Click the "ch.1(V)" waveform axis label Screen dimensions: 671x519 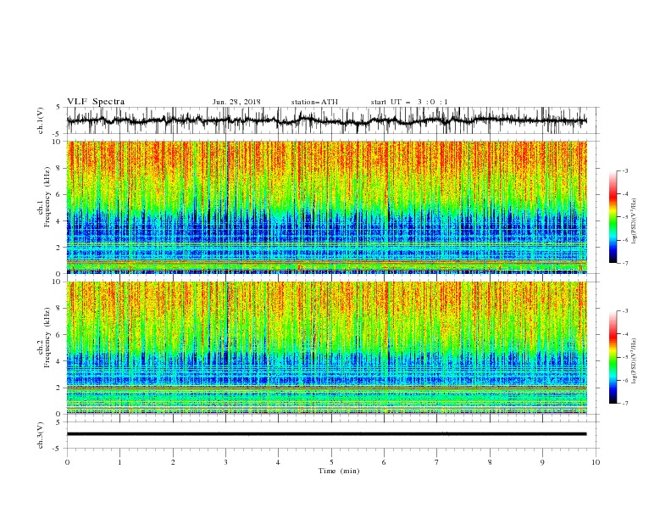click(x=41, y=120)
